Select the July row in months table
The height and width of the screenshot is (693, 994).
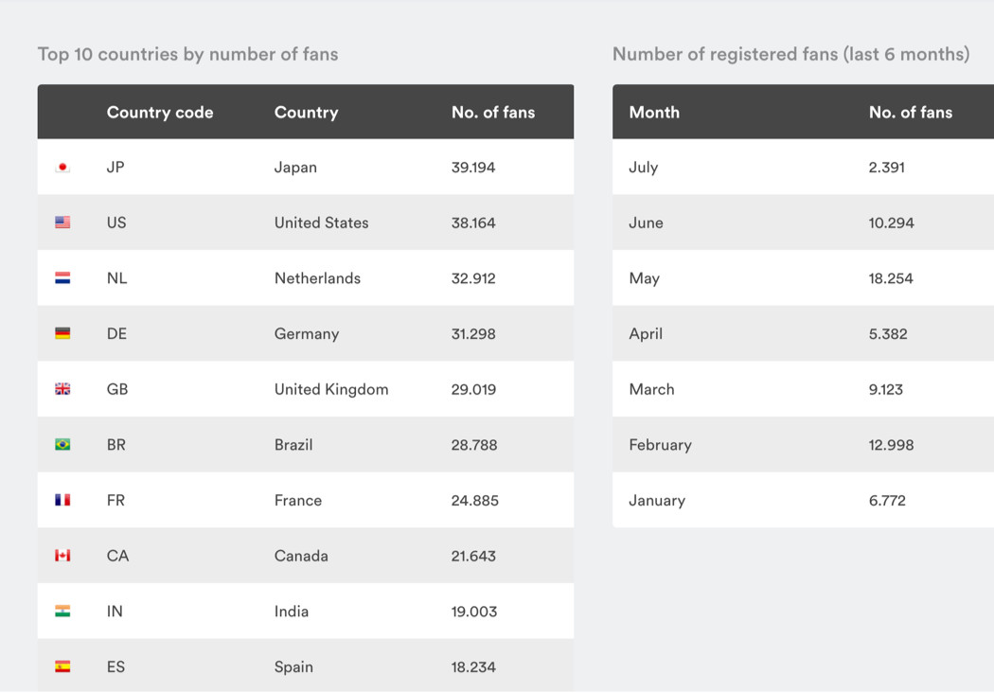coord(803,167)
